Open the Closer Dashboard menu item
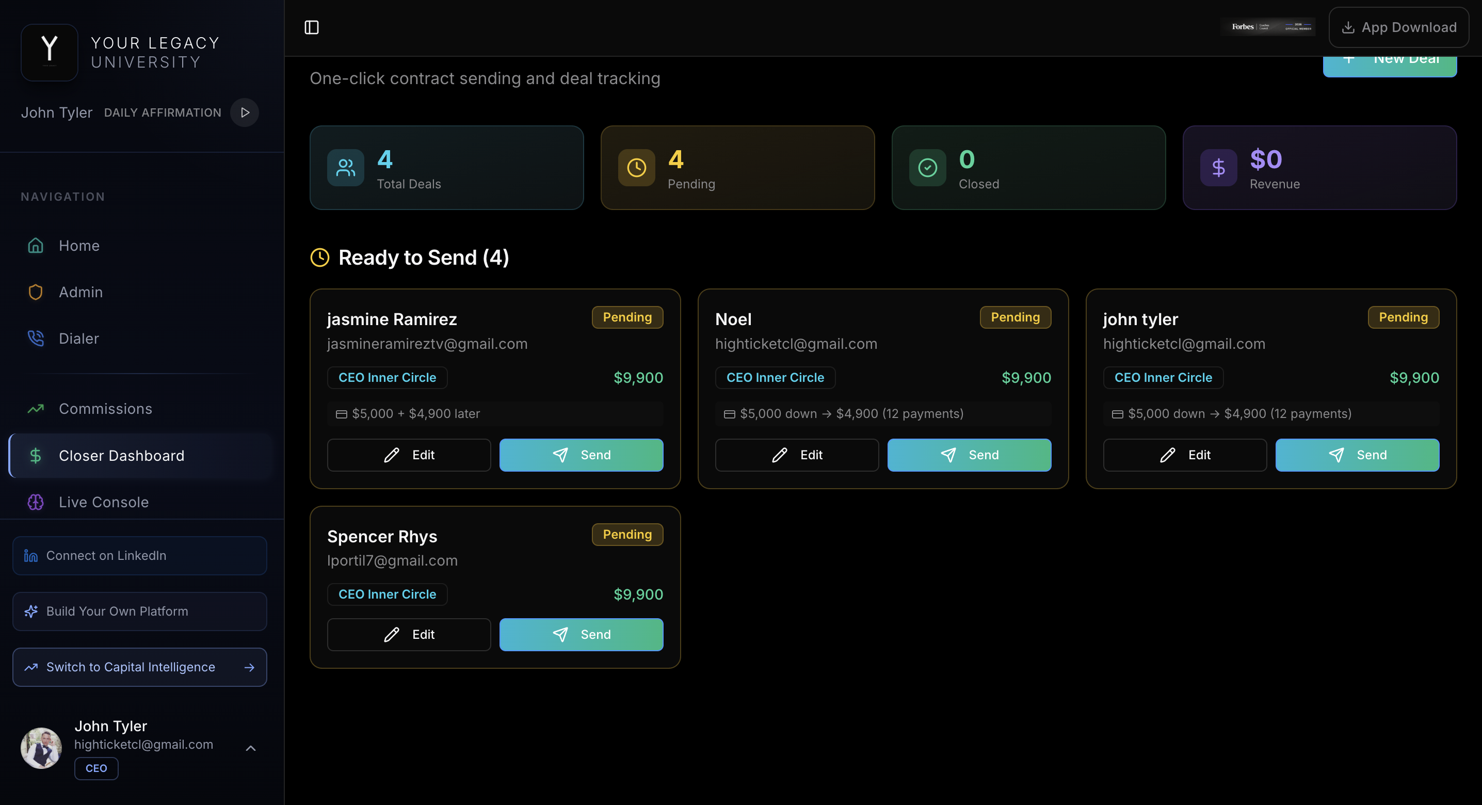 click(122, 456)
